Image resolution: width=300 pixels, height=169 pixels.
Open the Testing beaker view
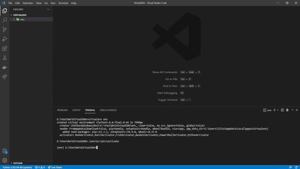coord(5,58)
